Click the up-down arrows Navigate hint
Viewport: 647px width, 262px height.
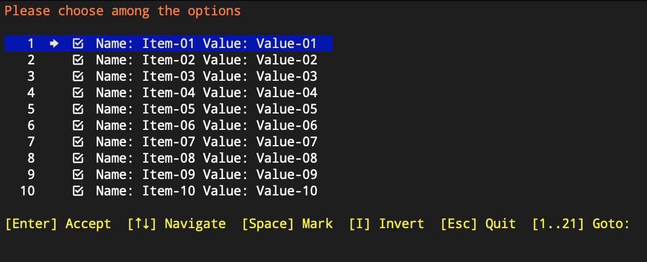pos(177,224)
